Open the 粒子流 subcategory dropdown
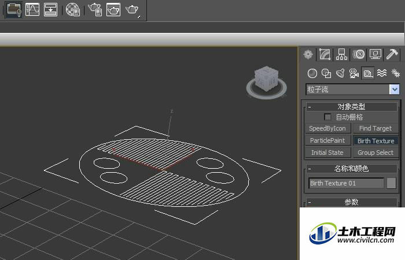The height and width of the screenshot is (260, 405). point(394,90)
